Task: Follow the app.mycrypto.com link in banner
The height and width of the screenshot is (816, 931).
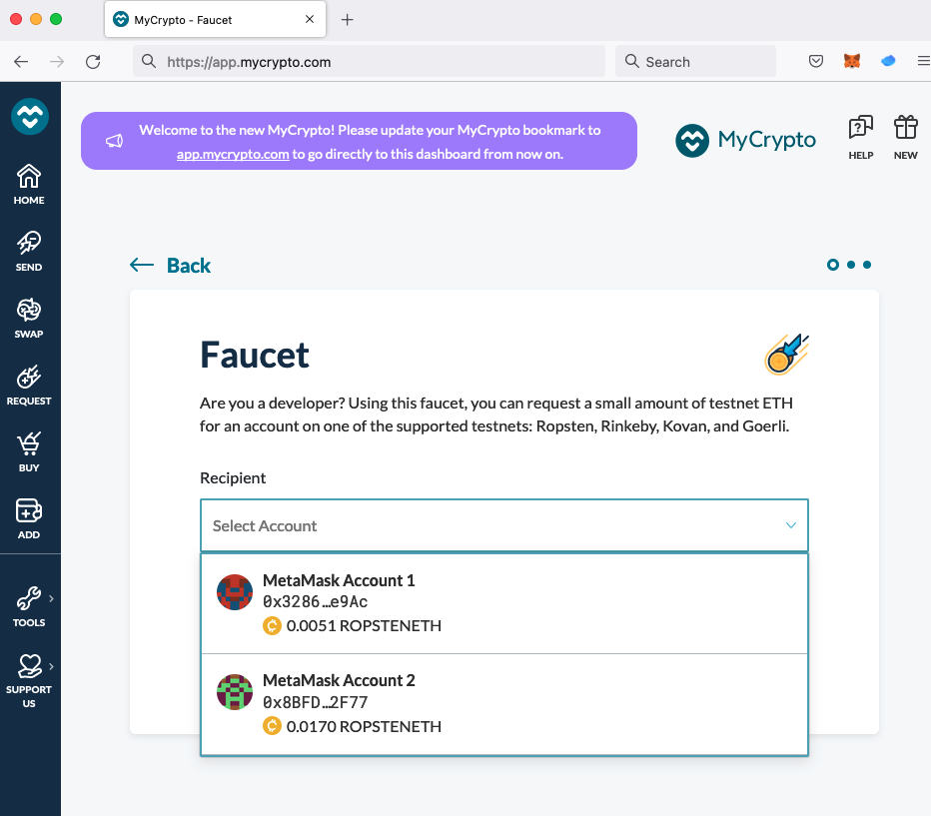Action: click(233, 154)
